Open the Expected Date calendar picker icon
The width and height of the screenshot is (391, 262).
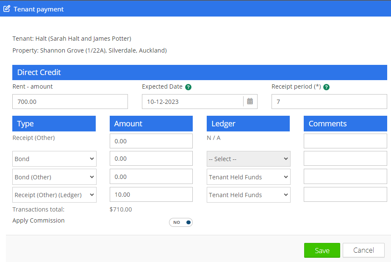[x=250, y=101]
